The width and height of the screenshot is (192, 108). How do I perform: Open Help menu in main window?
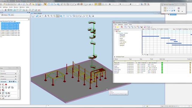coord(28,7)
